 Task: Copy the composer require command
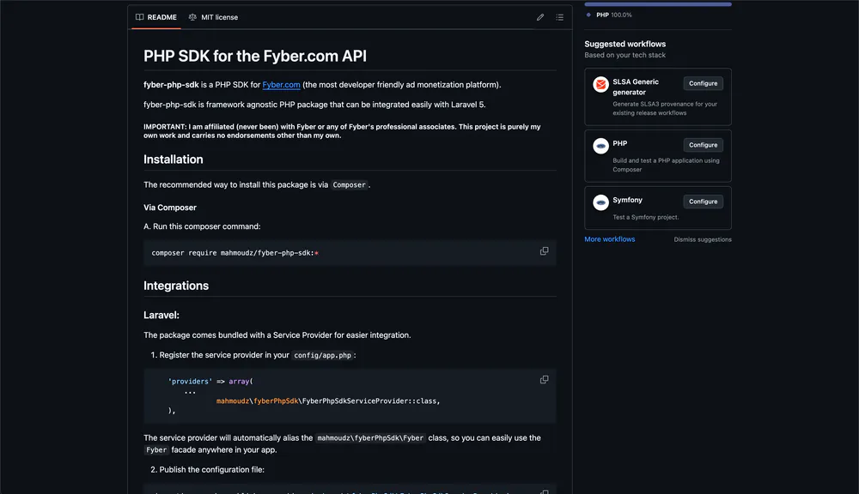[x=544, y=250]
